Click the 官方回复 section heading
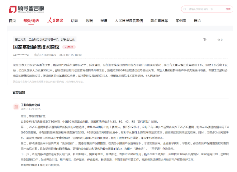Screen dimensions: 237x172 (19, 92)
